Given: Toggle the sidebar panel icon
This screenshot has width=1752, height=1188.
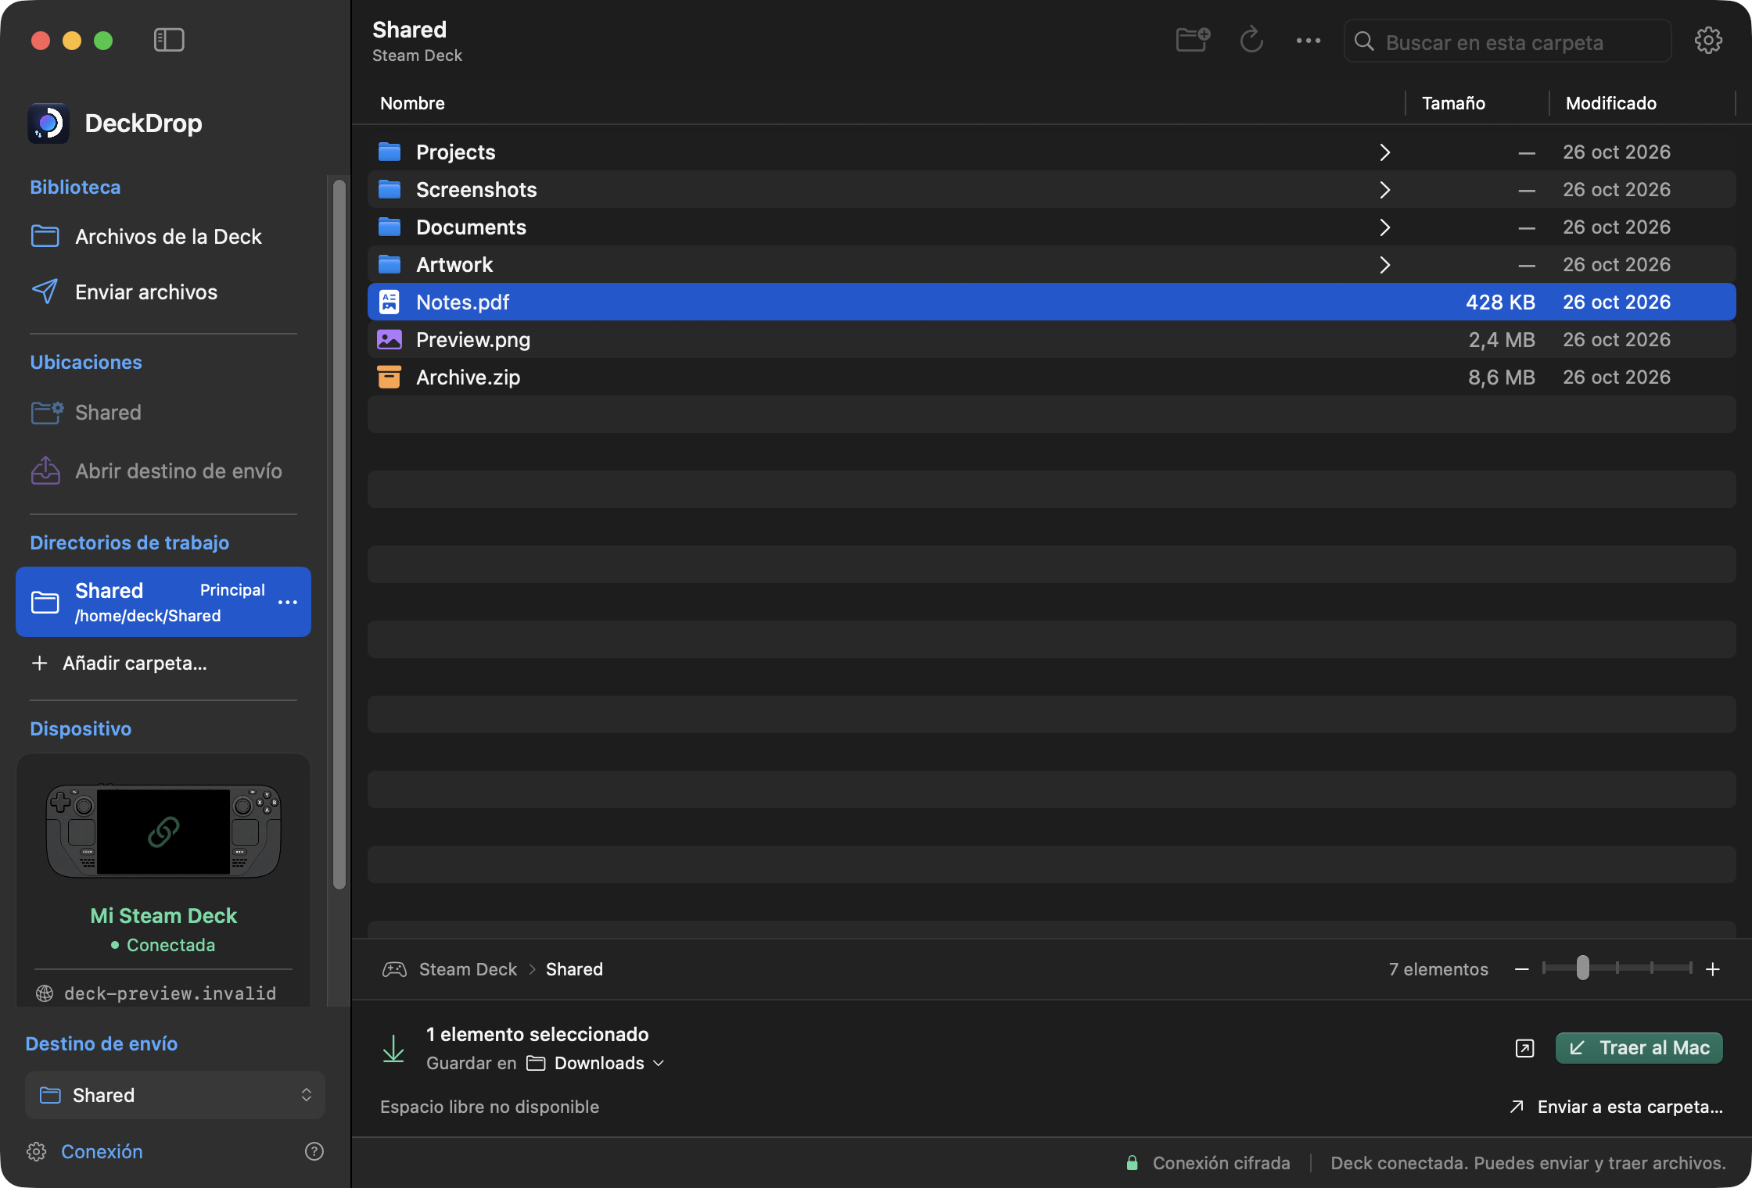Looking at the screenshot, I should click(x=169, y=40).
